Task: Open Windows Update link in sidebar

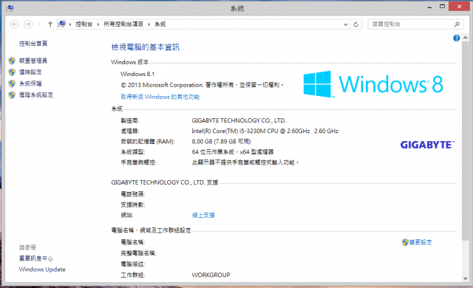Action: [42, 270]
